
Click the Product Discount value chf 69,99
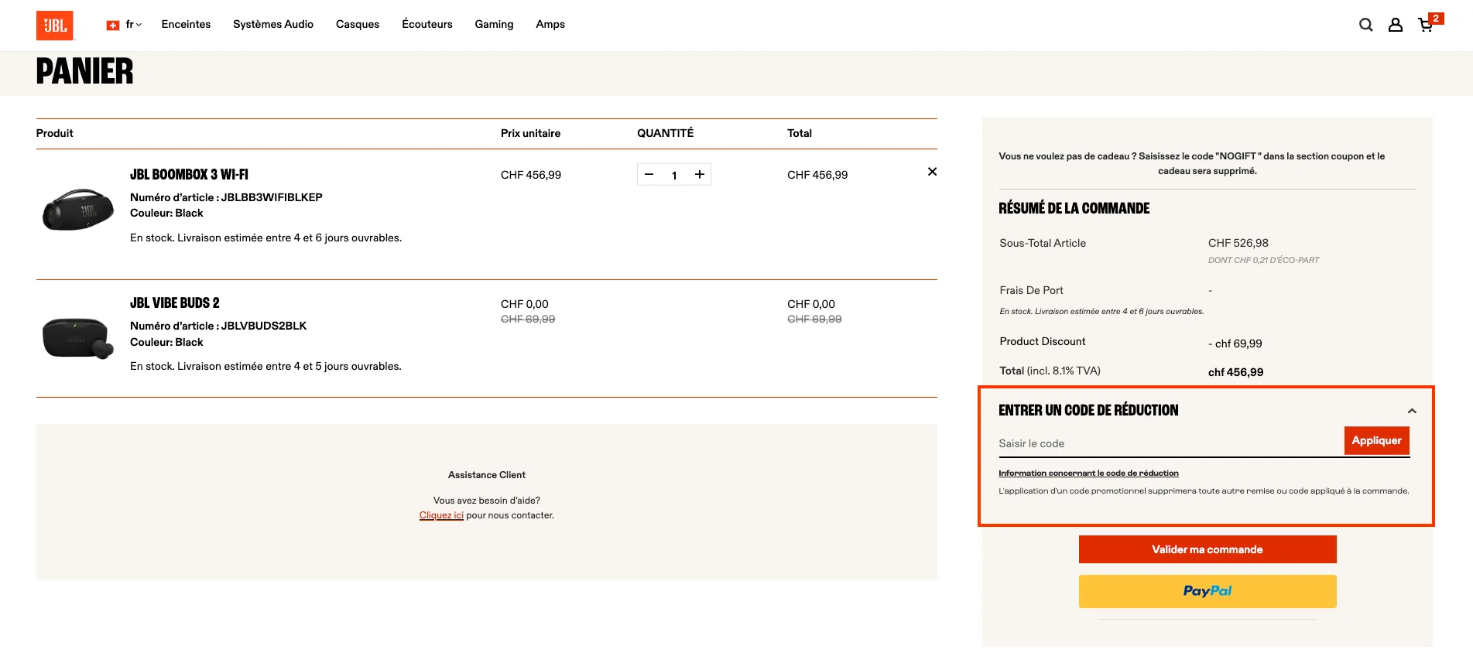(x=1235, y=344)
